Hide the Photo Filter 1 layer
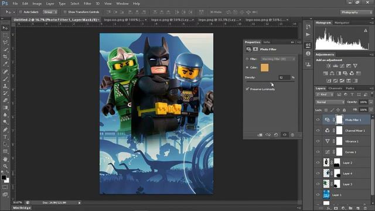Screen dimensions: 375x211 [x=318, y=120]
